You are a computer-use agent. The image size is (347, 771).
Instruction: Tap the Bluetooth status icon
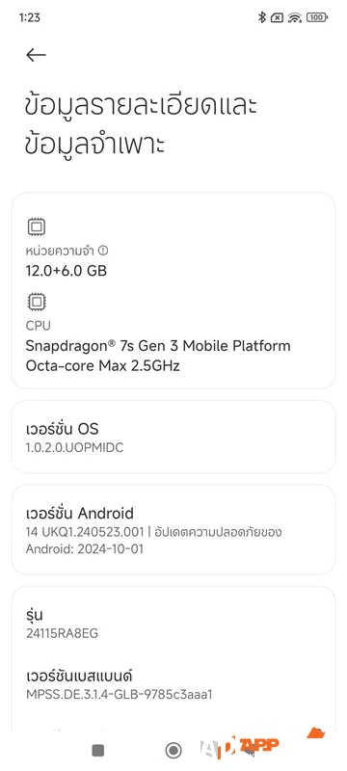pos(262,17)
